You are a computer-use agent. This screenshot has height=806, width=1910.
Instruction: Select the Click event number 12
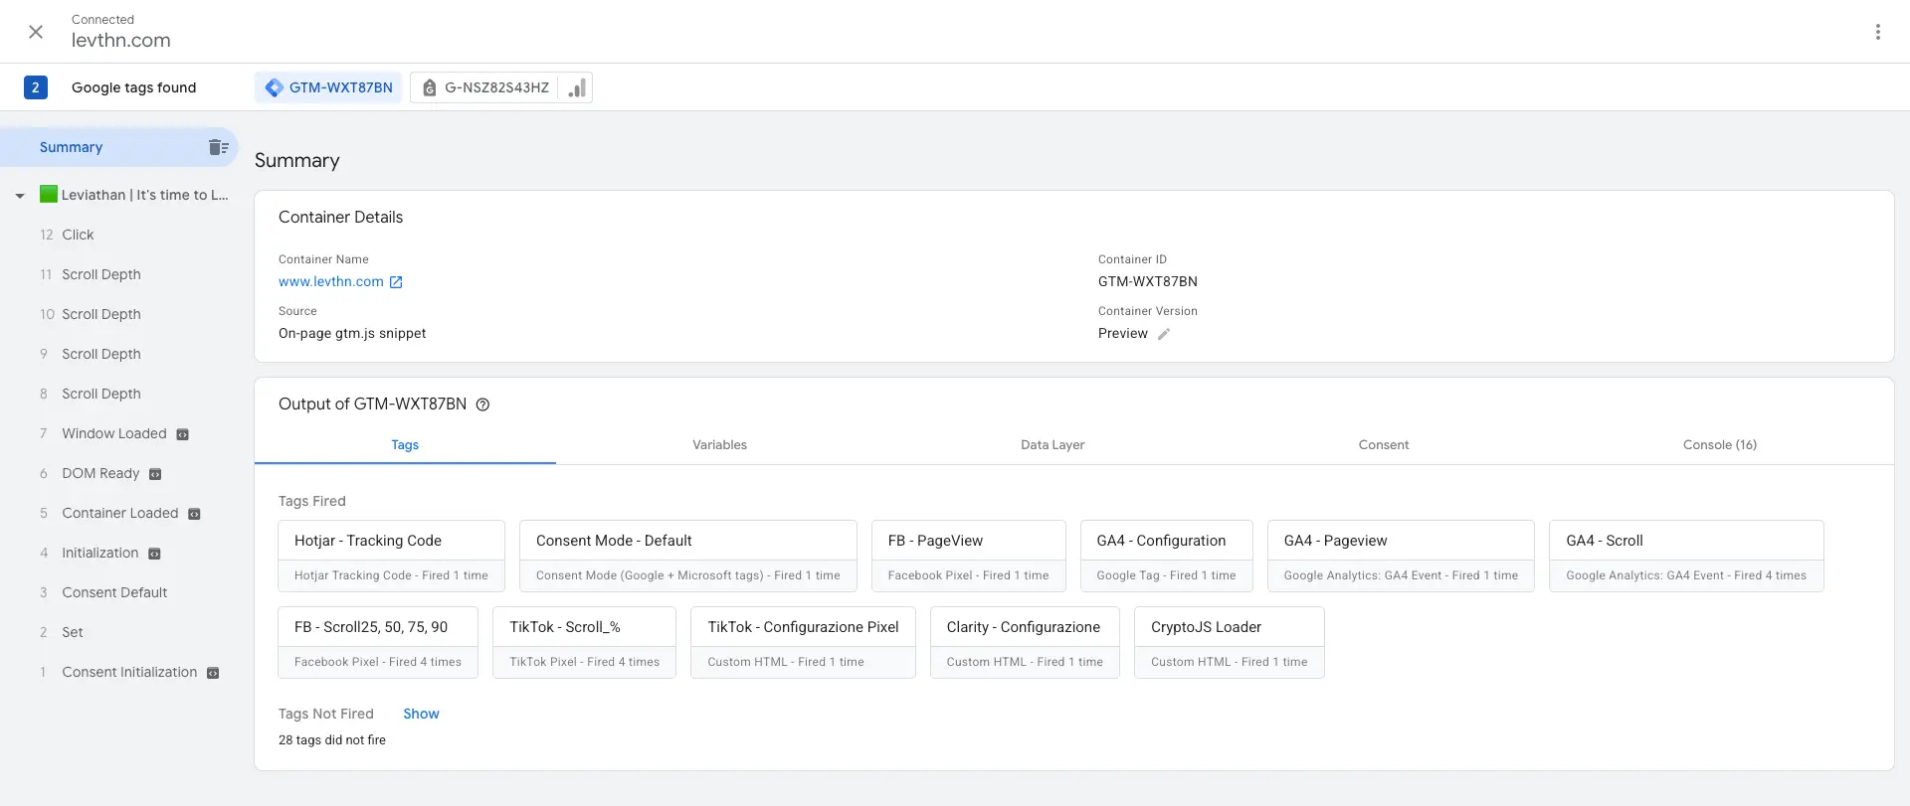78,235
